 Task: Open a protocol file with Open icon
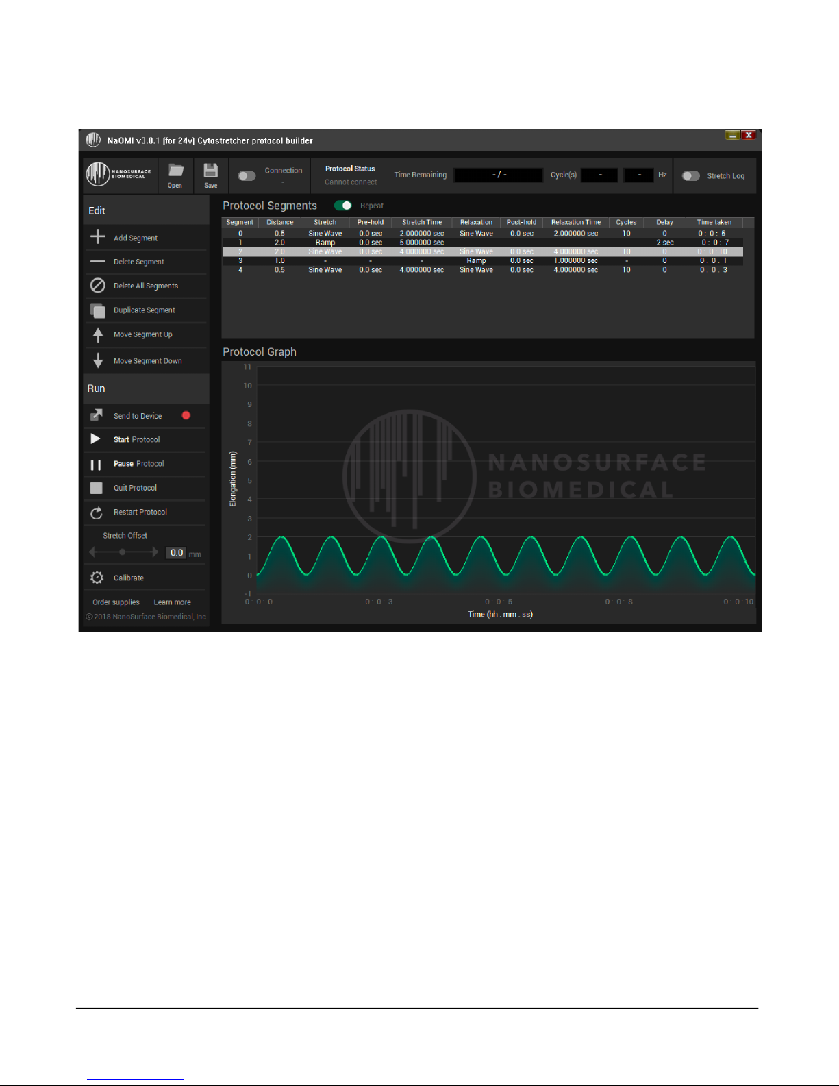pyautogui.click(x=175, y=171)
